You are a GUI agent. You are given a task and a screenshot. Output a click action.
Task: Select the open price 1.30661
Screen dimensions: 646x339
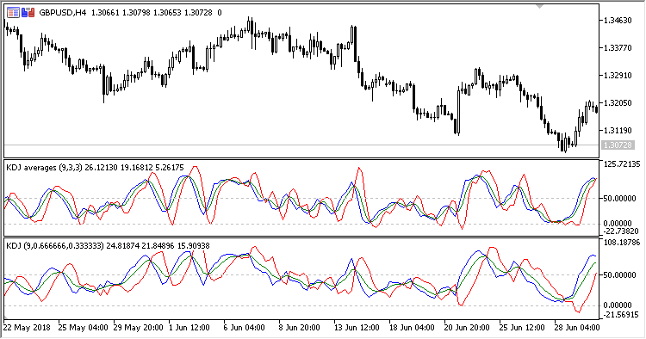click(x=105, y=13)
